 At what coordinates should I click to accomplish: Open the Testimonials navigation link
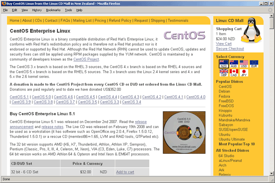tap(178, 21)
